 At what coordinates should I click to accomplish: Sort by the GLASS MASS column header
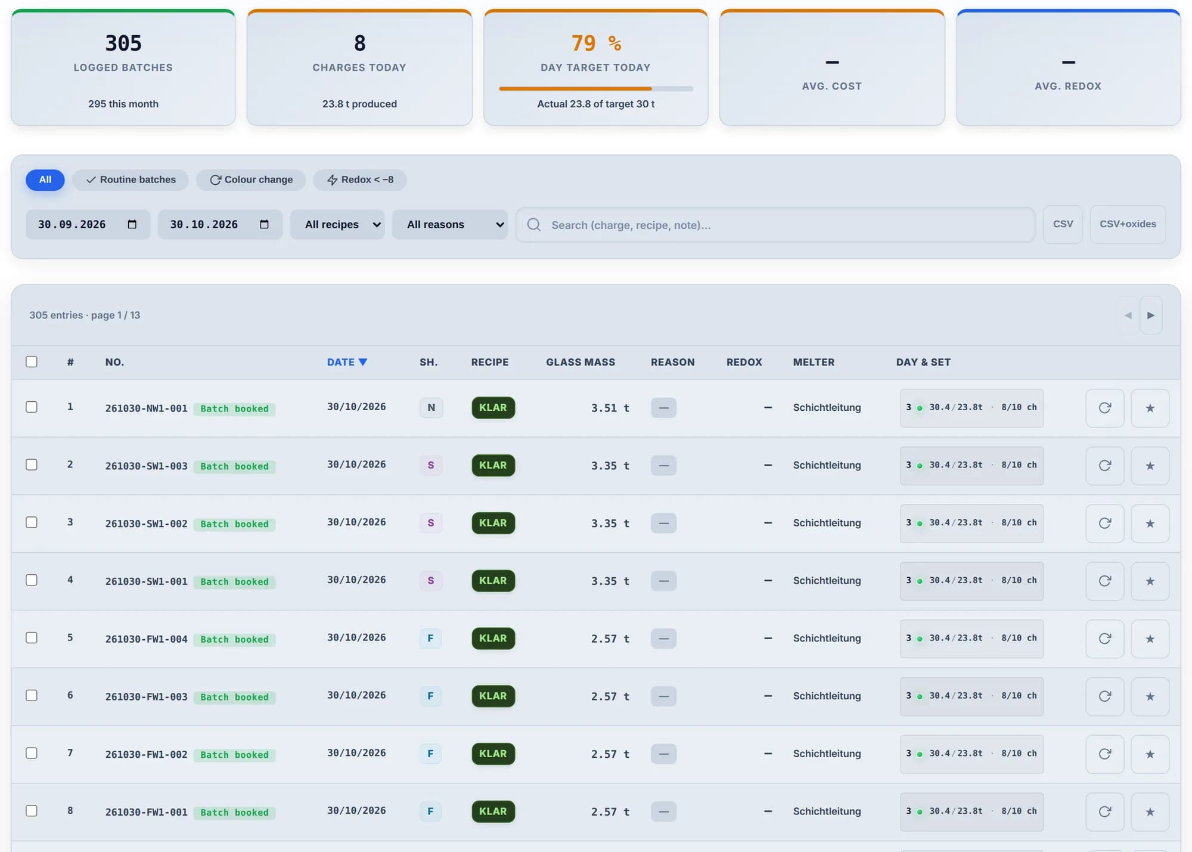(581, 362)
